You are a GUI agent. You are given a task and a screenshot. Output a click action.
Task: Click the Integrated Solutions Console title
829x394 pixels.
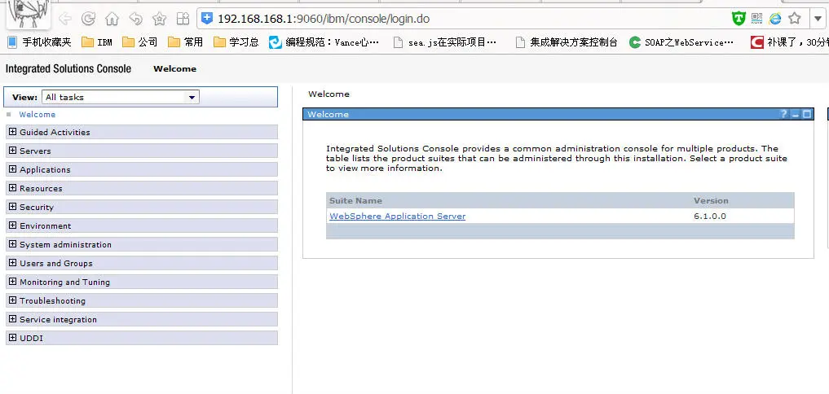pos(68,68)
